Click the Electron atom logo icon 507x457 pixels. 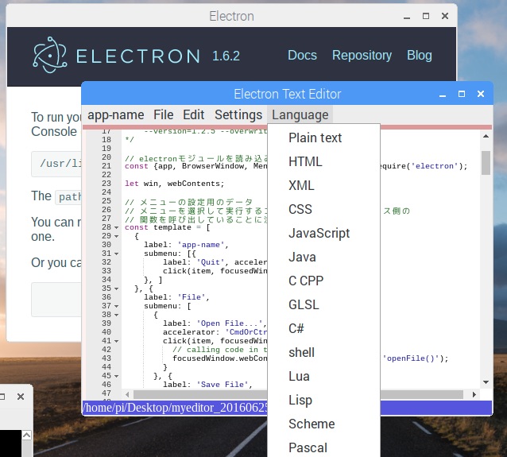coord(50,55)
